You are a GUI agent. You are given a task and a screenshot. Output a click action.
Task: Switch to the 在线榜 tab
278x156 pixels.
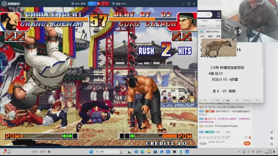point(204,21)
